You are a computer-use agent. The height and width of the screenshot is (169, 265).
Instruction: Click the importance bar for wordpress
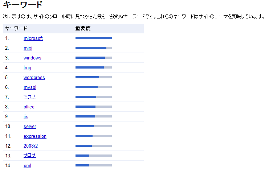[x=94, y=77]
